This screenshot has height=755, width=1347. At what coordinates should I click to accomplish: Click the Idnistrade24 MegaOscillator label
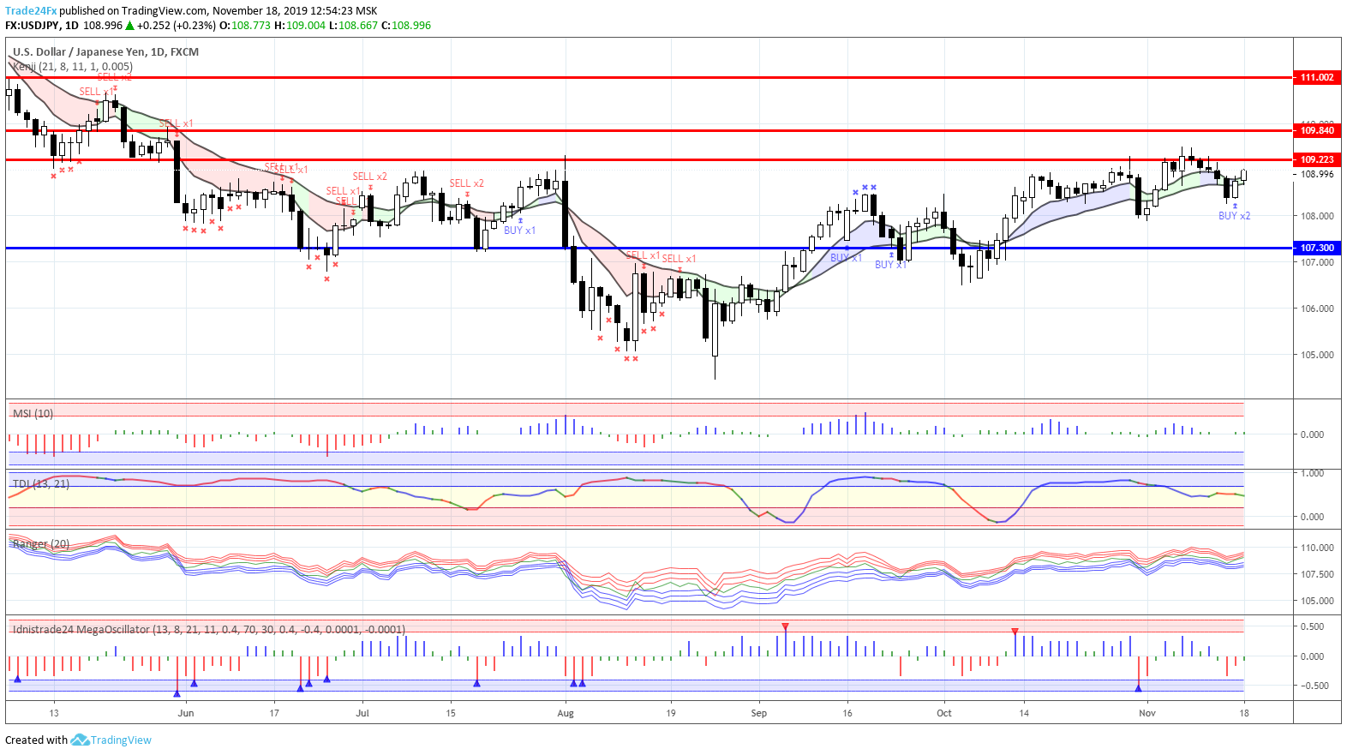point(208,629)
